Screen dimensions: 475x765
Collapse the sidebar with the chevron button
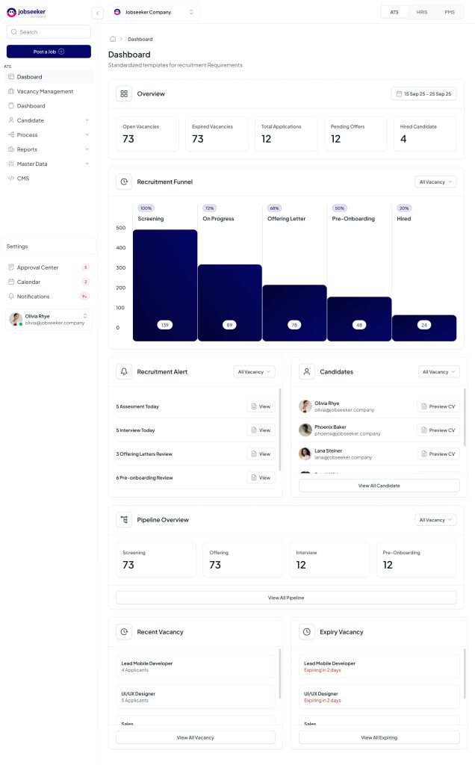[98, 13]
